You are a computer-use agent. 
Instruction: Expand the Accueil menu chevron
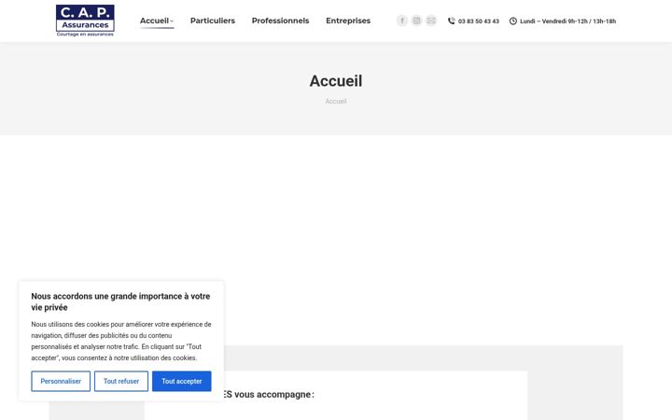point(172,21)
